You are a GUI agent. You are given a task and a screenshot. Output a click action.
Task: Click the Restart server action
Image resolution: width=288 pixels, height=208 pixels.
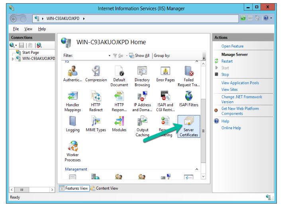point(227,61)
